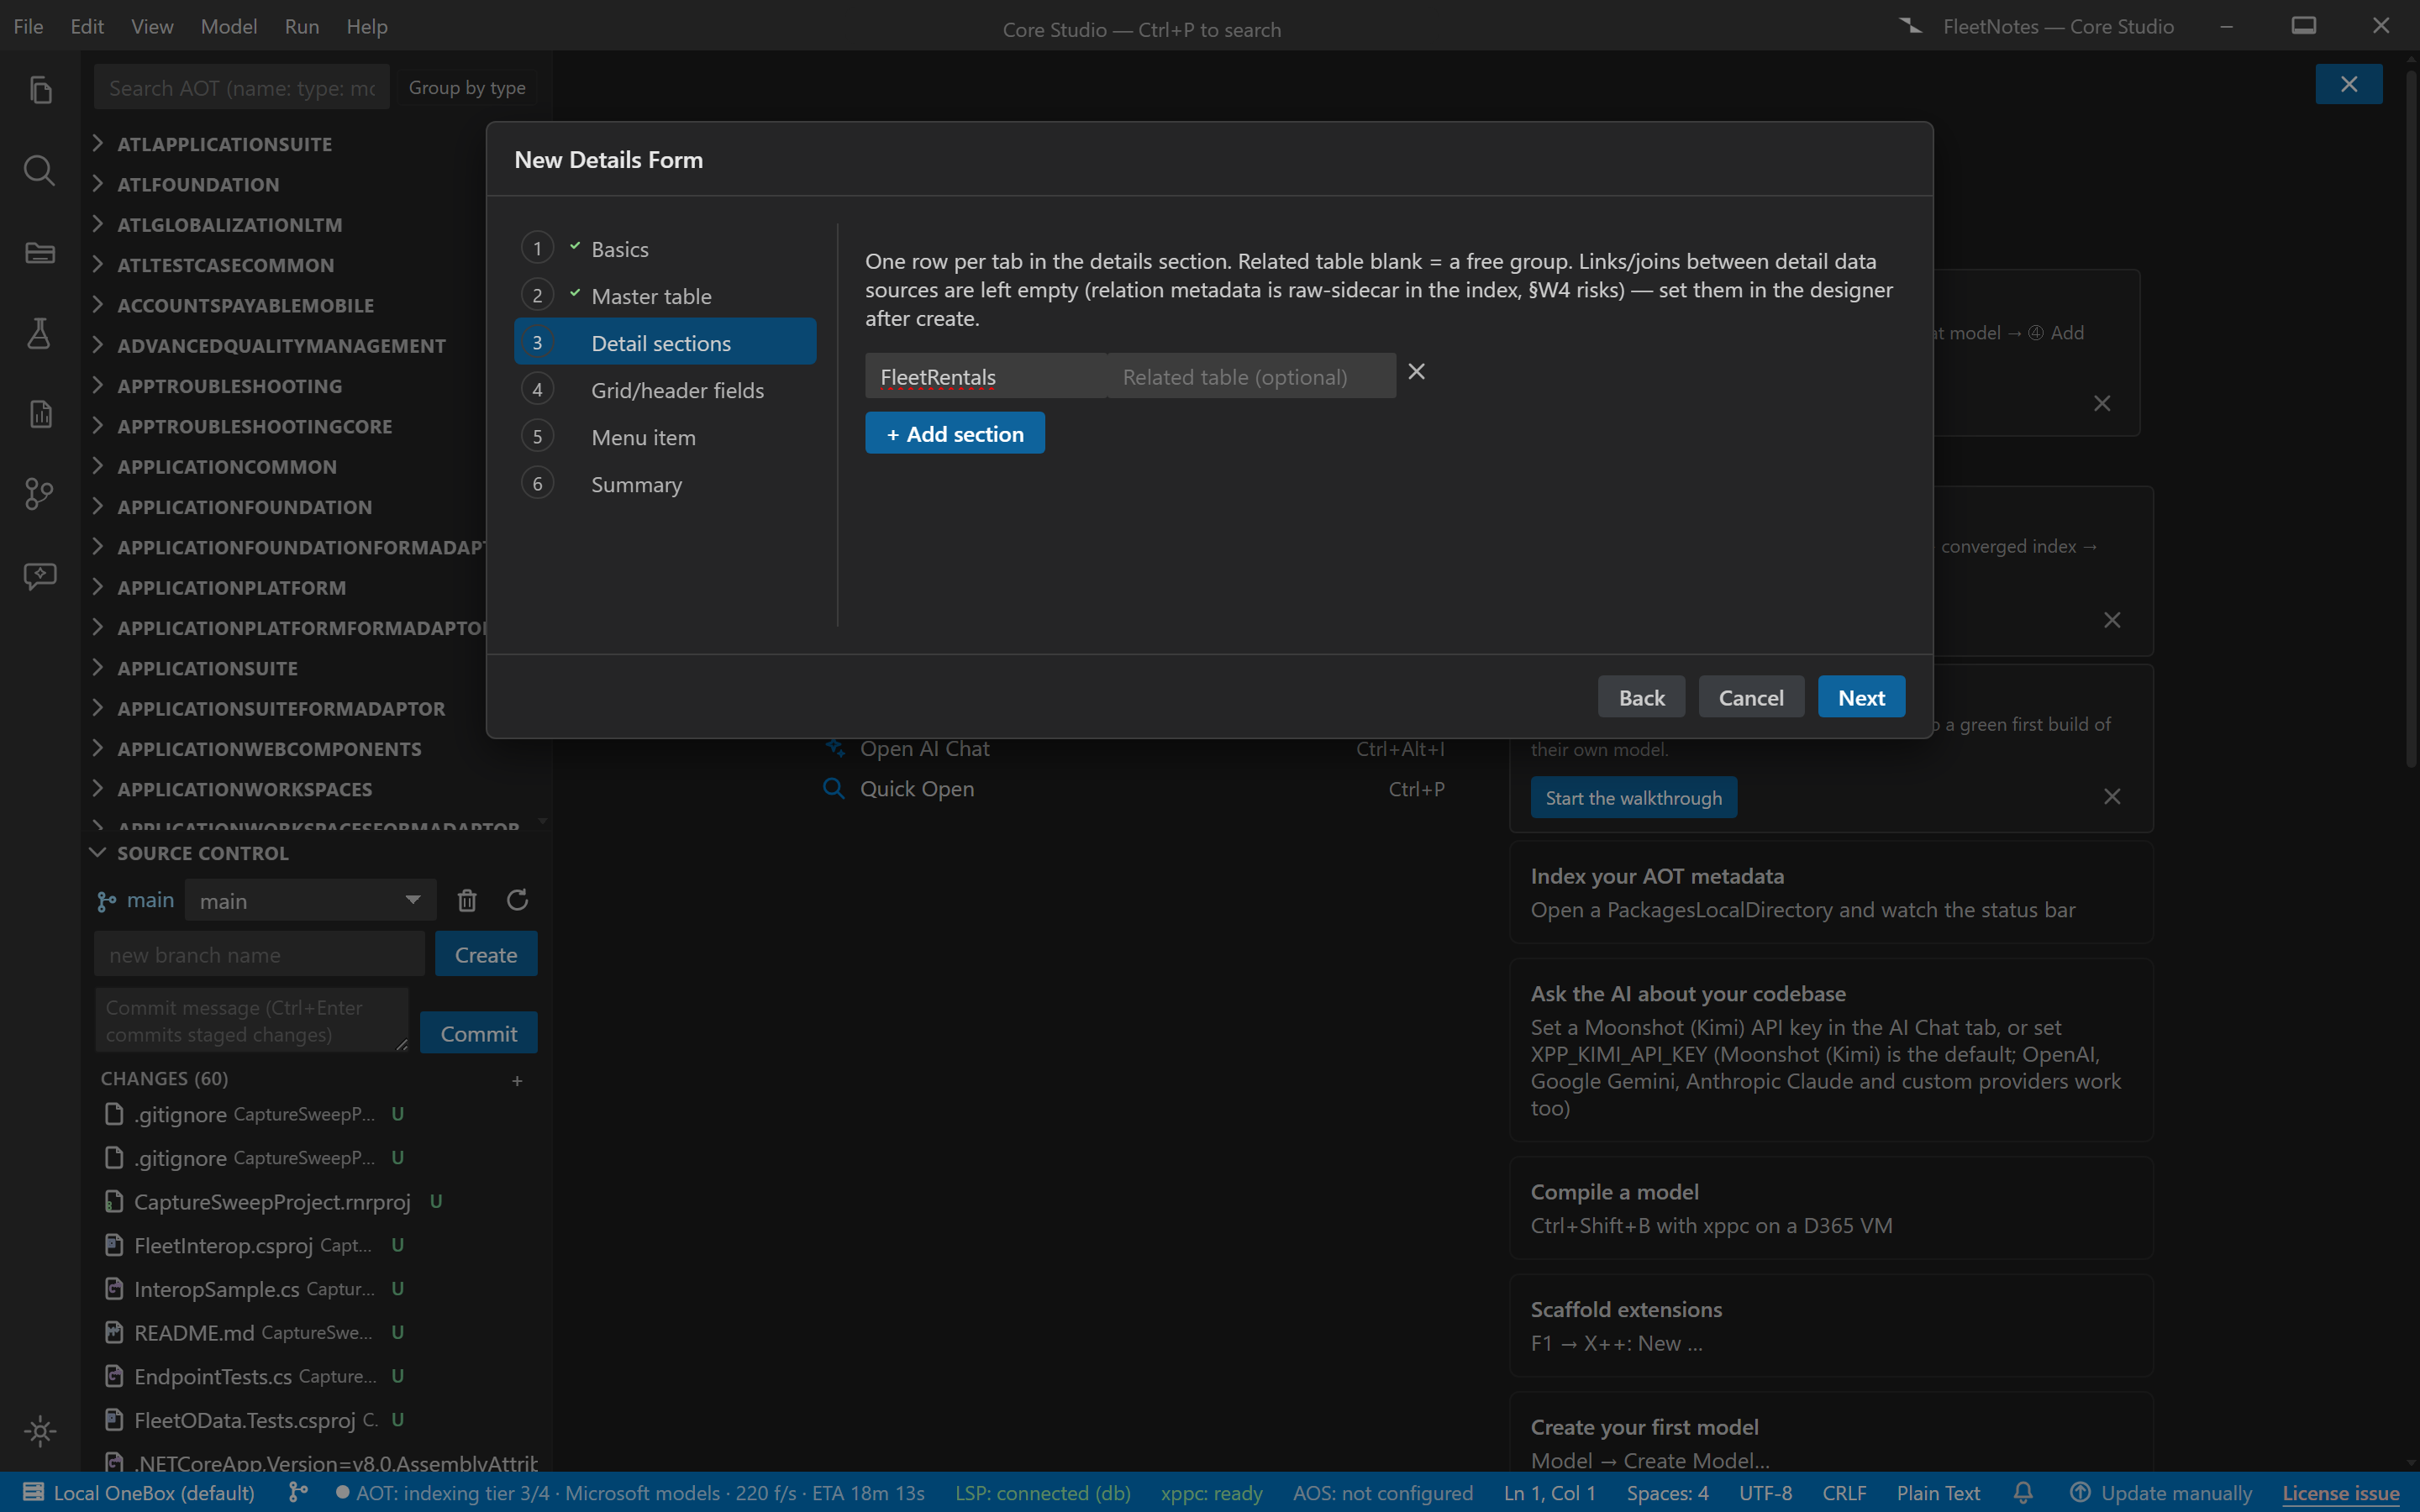Click Back in the New Details Form
The image size is (2420, 1512).
click(x=1641, y=697)
